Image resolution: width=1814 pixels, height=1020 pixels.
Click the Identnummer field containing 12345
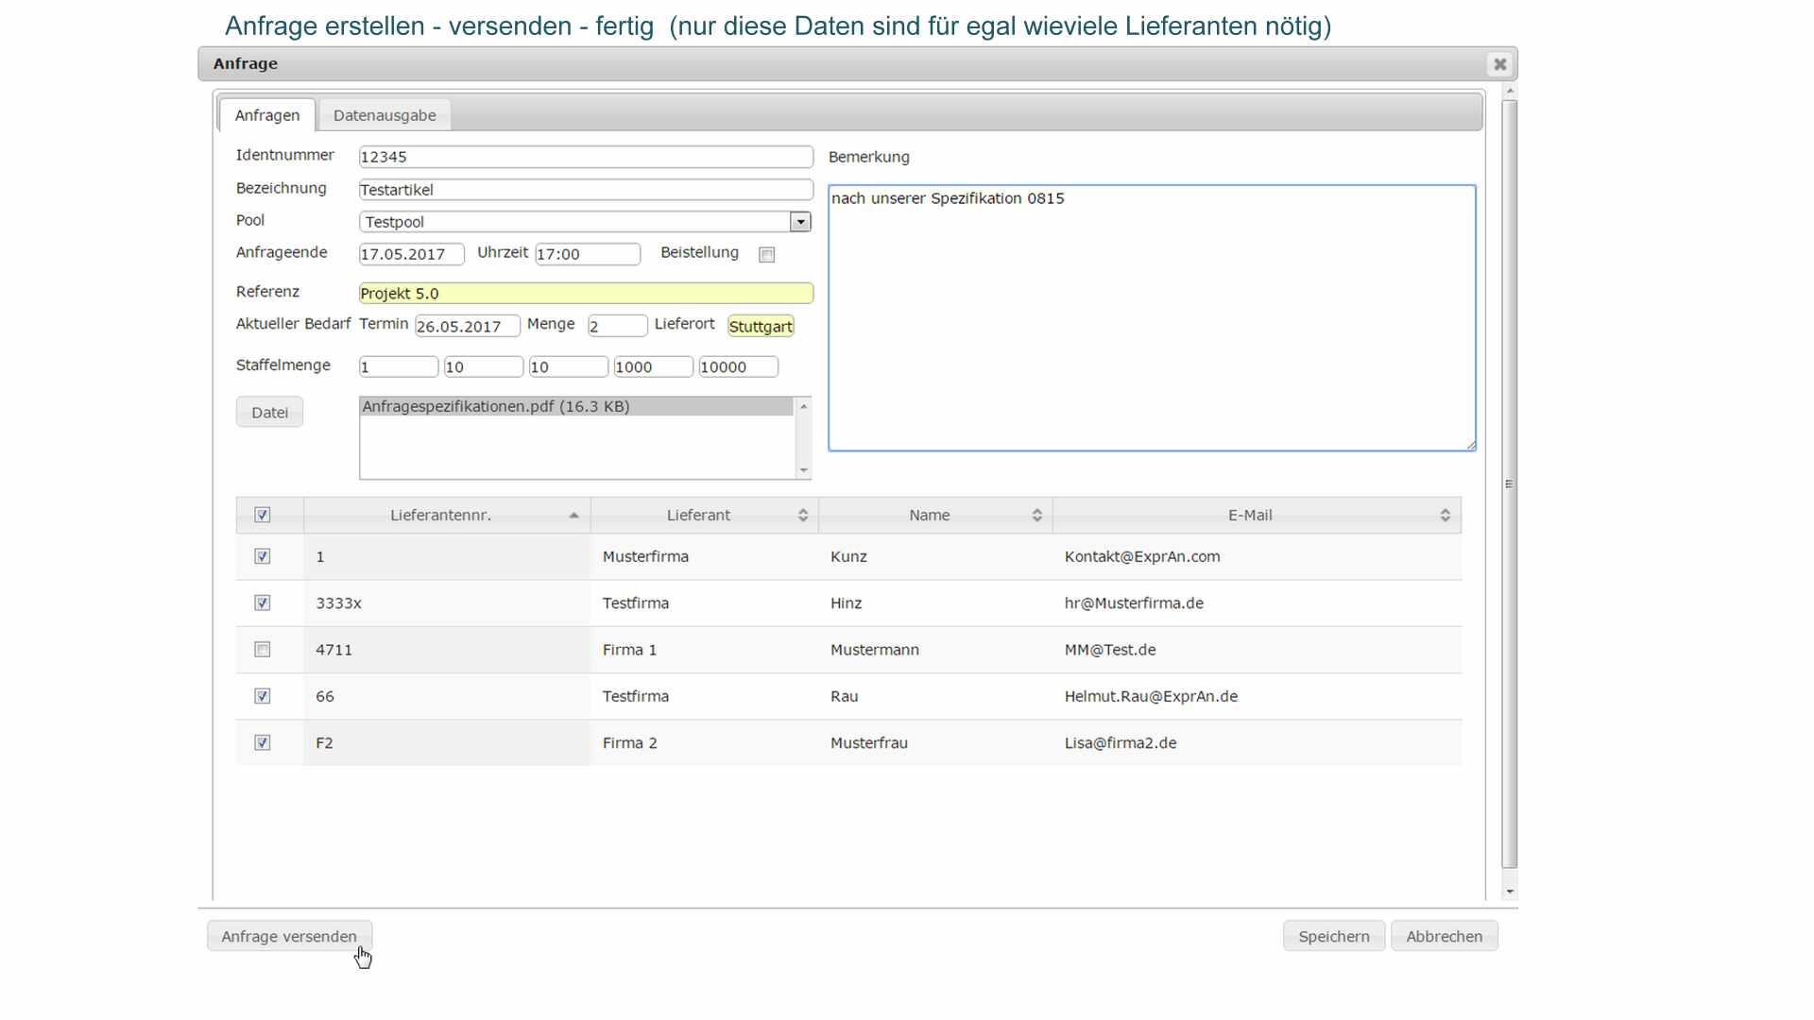point(586,157)
